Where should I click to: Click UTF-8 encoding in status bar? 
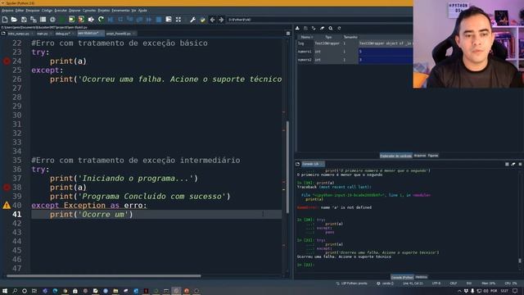[436, 284]
